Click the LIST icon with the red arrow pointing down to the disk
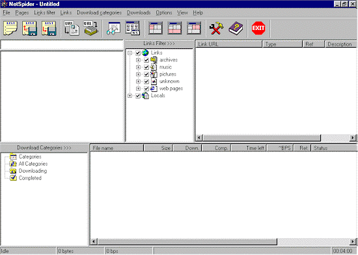Image resolution: width=358 pixels, height=255 pixels. [x=49, y=28]
